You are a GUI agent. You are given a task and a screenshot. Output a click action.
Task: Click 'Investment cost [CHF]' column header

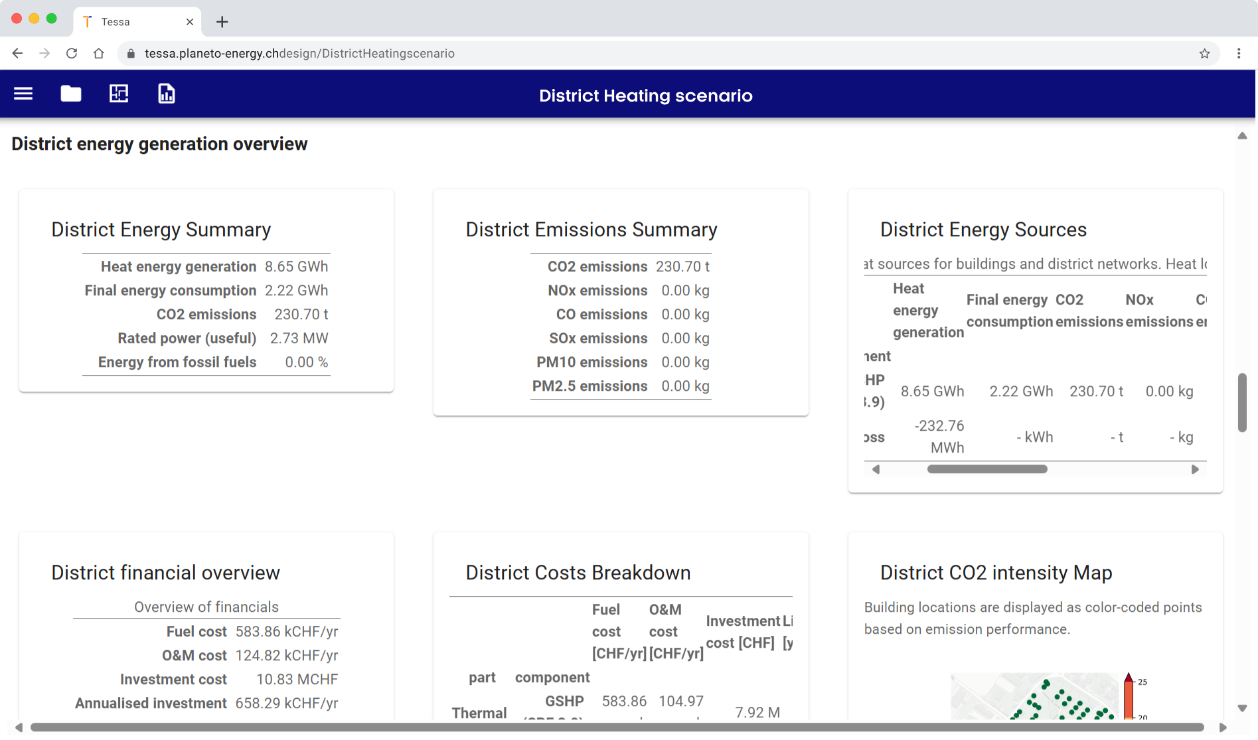(743, 632)
